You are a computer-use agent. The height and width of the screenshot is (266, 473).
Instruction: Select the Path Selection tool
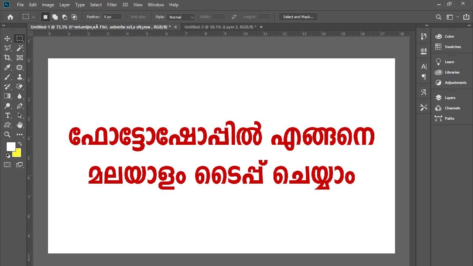tap(20, 116)
